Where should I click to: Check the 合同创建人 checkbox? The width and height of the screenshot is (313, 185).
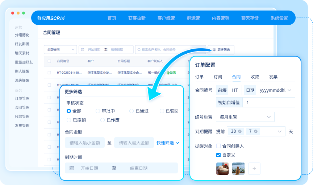click(218, 146)
